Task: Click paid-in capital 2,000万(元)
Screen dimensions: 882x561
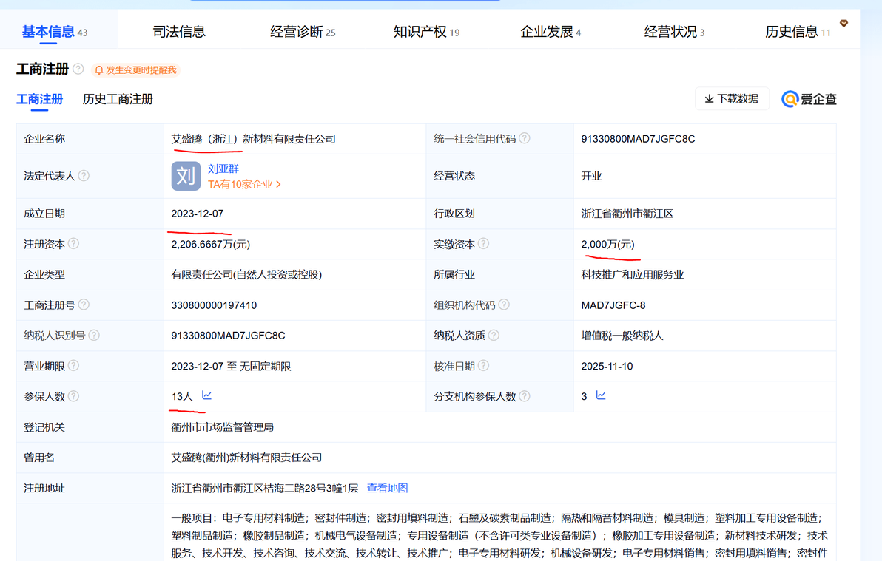Action: coord(607,245)
